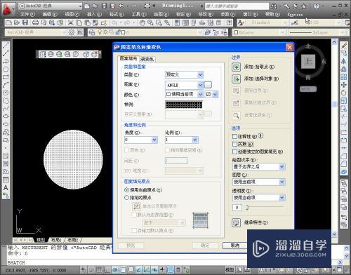The image size is (351, 275).
Task: Open the 文件(F) menu
Action: 27,15
